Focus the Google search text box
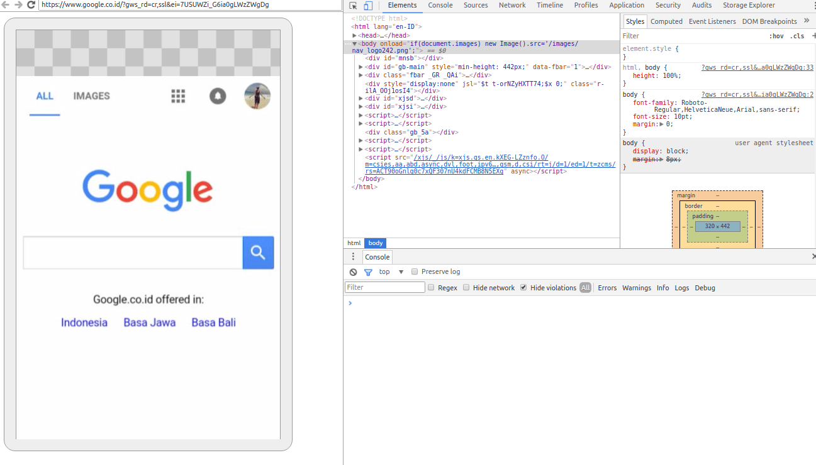This screenshot has height=465, width=816. click(133, 253)
